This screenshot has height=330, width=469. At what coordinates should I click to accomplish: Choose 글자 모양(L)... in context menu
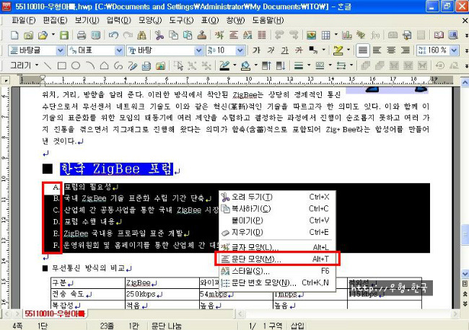click(x=277, y=247)
